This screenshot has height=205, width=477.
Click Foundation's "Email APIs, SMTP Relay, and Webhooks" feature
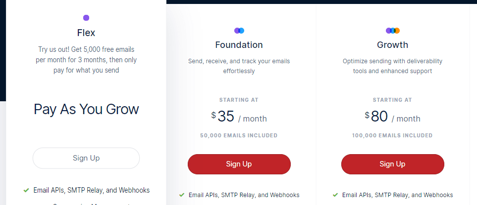coord(244,195)
